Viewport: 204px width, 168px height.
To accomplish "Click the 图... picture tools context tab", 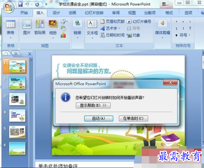I will pyautogui.click(x=166, y=4).
